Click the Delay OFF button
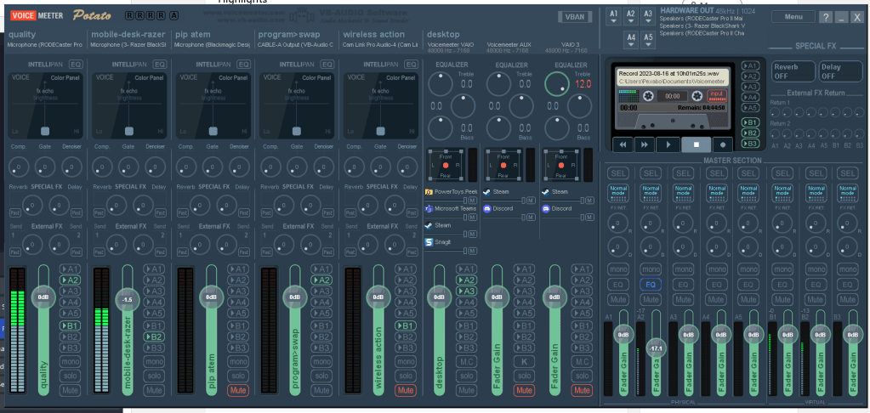 840,71
